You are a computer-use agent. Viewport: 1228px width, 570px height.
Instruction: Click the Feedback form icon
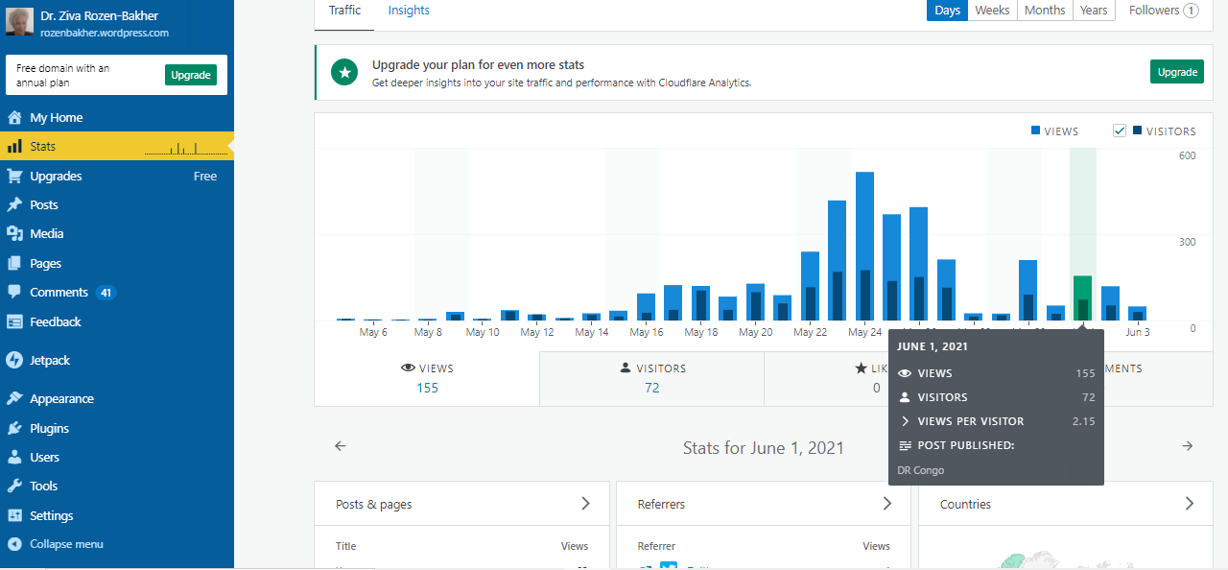pyautogui.click(x=14, y=321)
